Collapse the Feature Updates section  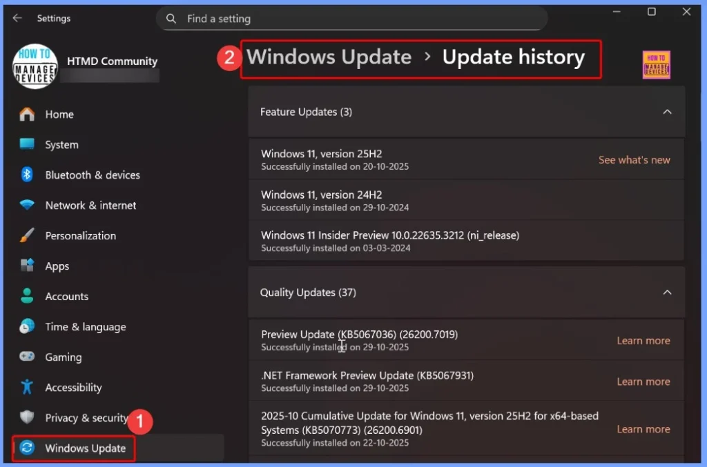(667, 111)
